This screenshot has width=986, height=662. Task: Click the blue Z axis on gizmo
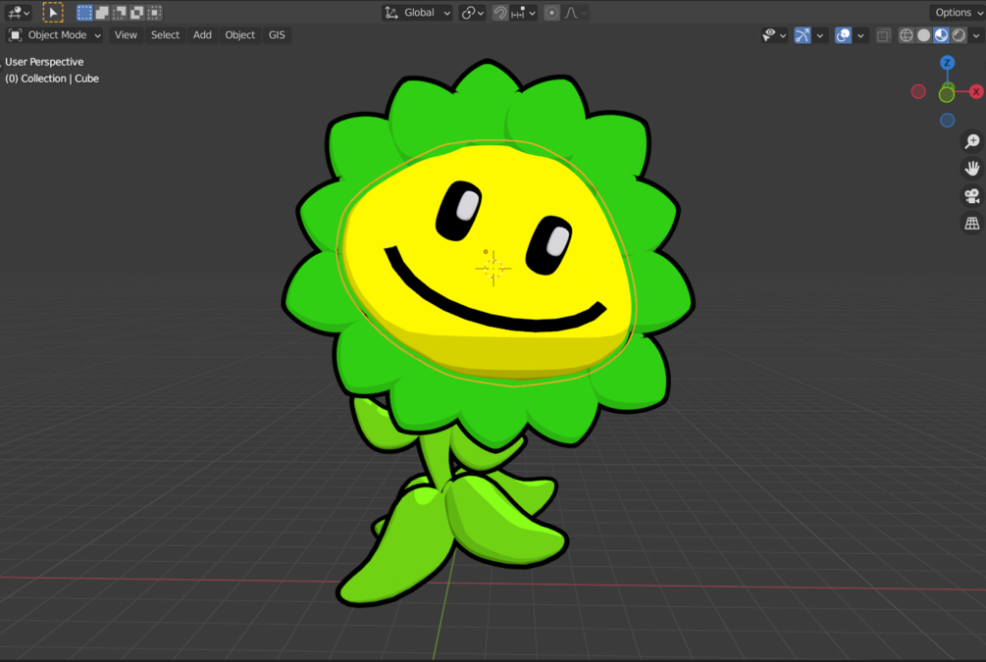[x=947, y=63]
